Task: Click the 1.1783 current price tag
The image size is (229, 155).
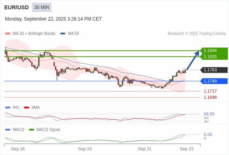Action: pos(214,70)
